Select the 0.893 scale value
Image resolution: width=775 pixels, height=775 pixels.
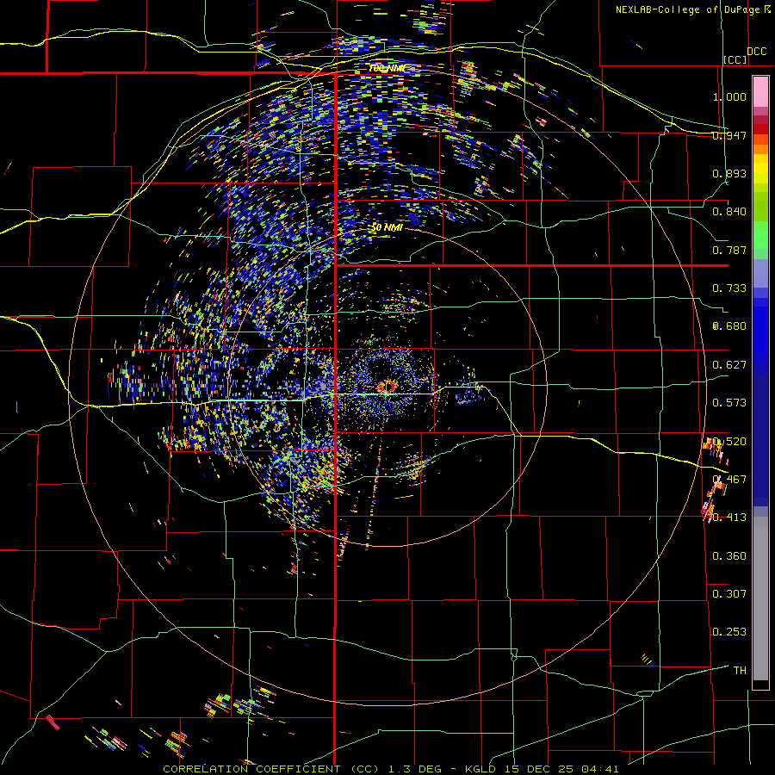coord(729,173)
